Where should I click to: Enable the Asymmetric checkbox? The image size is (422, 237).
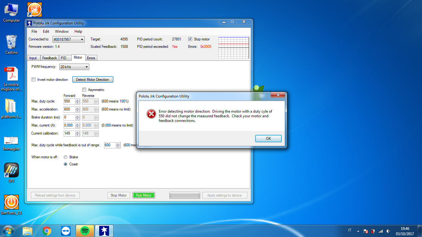coord(84,90)
